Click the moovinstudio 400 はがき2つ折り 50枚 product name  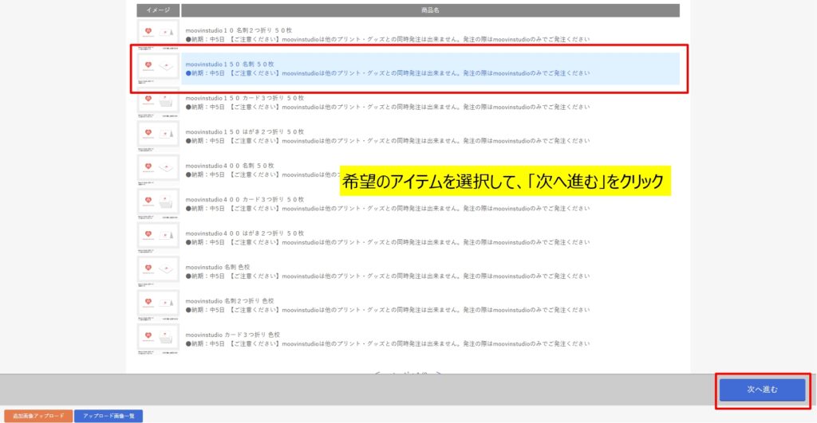click(244, 233)
